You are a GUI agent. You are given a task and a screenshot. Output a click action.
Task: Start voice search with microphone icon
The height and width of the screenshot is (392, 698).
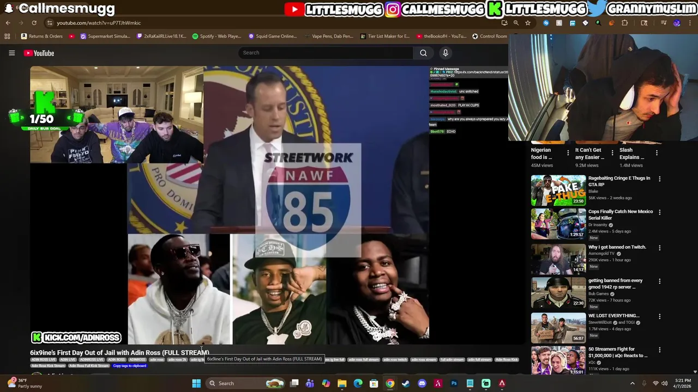[x=446, y=53]
